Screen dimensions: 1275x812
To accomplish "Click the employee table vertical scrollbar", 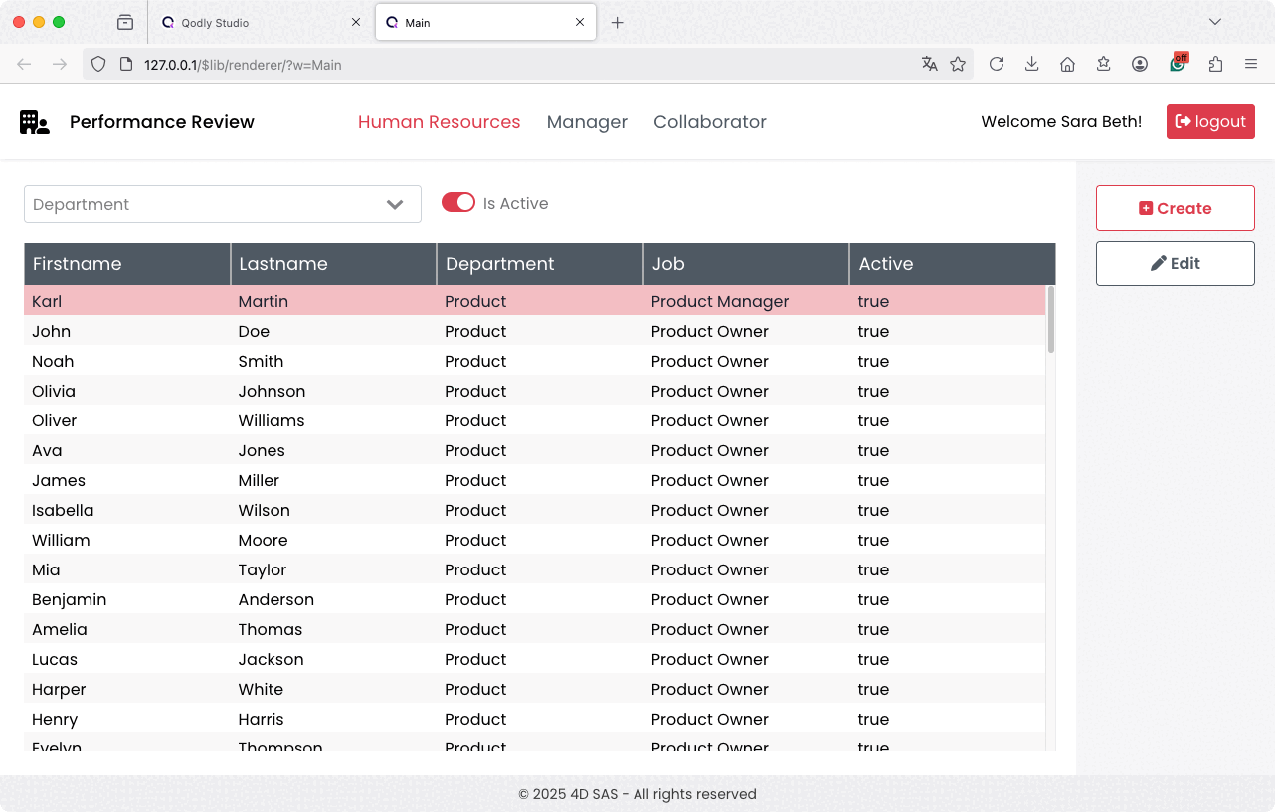I will [1050, 320].
